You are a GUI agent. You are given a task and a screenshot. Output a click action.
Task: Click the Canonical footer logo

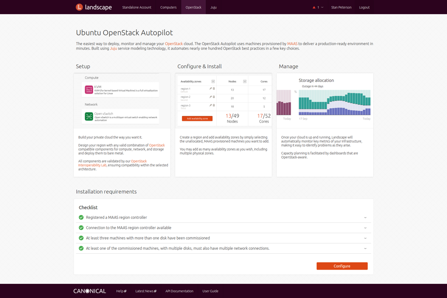click(89, 291)
